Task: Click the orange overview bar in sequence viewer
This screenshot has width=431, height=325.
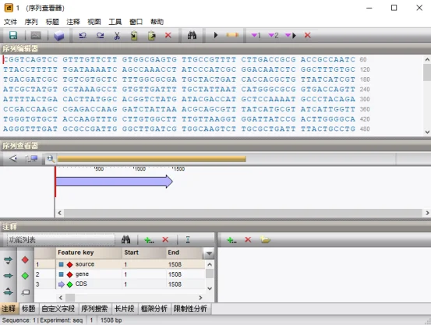Action: pos(151,159)
